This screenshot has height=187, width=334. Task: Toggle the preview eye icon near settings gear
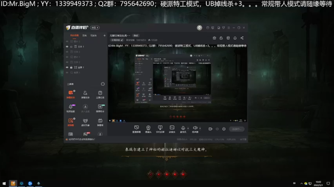(x=217, y=129)
